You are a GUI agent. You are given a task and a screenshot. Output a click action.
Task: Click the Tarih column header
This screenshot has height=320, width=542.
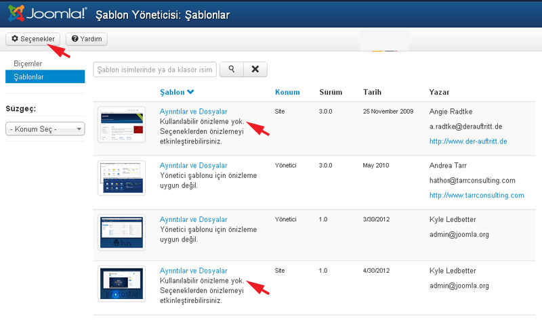click(372, 92)
